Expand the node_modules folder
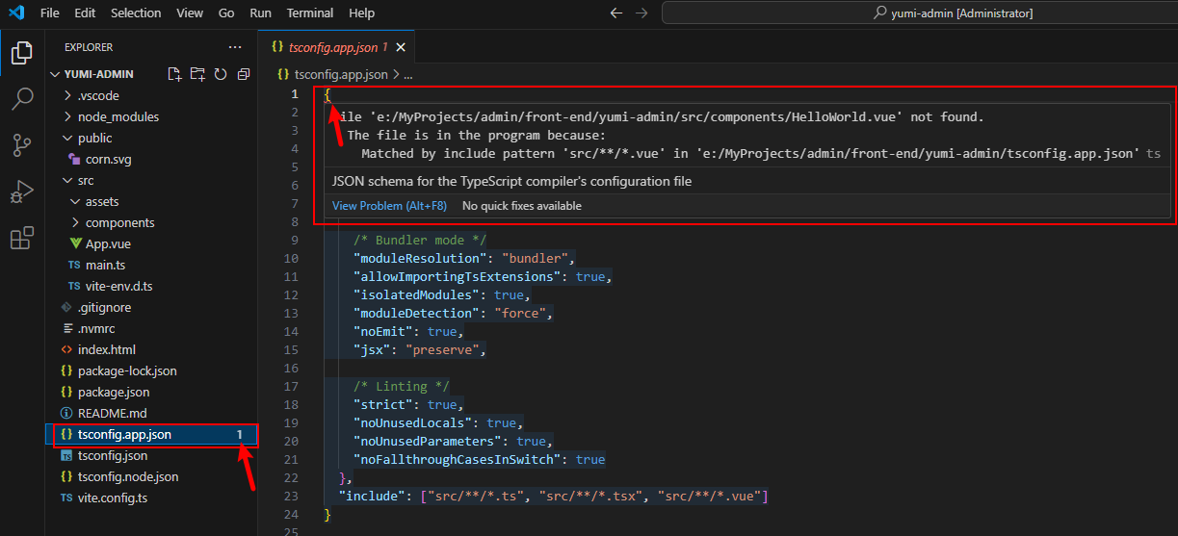 coord(118,116)
